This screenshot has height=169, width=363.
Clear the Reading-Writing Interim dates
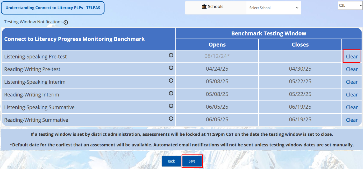[352, 94]
